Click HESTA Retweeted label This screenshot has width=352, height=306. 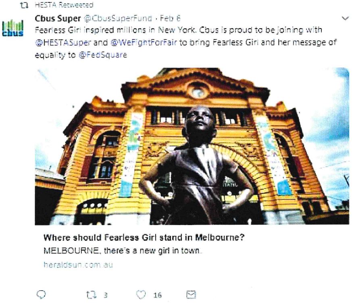(64, 5)
